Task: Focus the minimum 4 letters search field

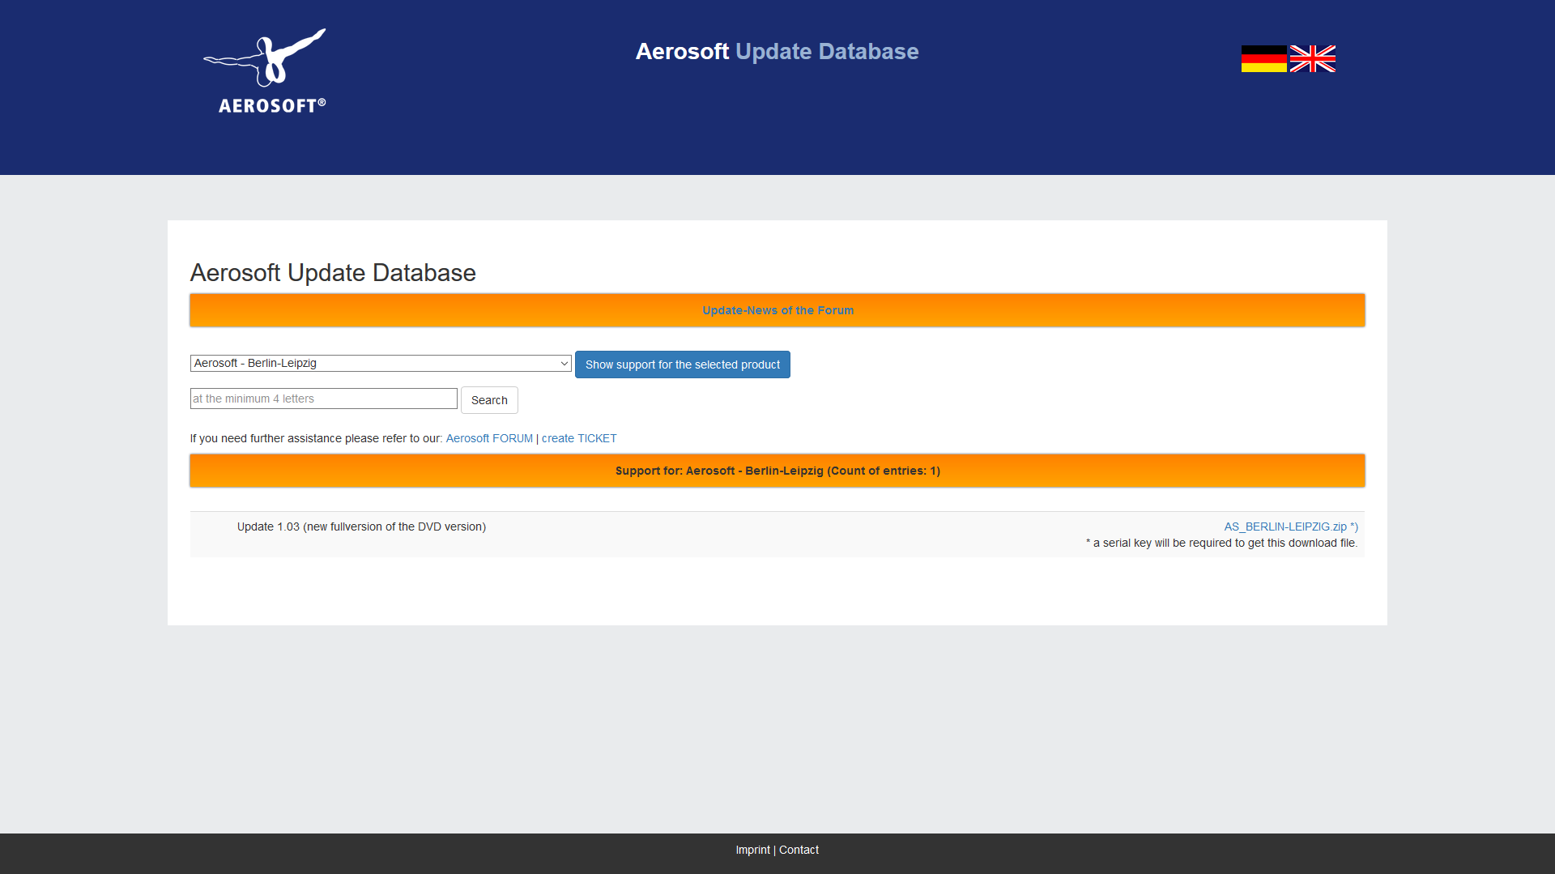Action: [x=324, y=399]
